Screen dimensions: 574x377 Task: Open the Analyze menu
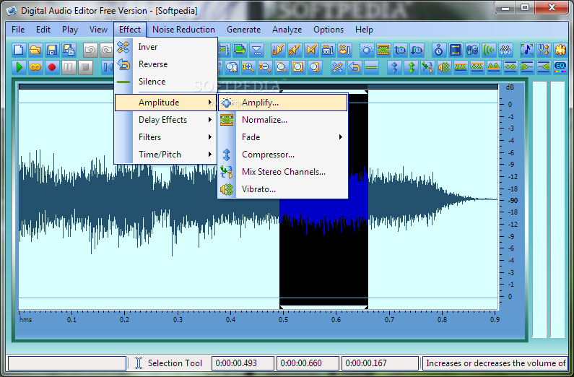pos(287,30)
